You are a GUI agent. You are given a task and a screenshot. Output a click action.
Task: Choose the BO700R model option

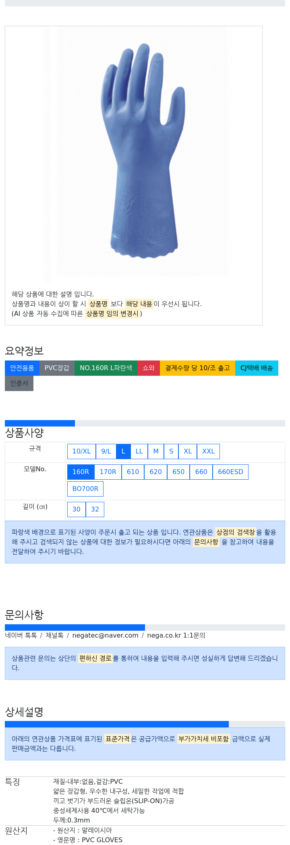(85, 489)
